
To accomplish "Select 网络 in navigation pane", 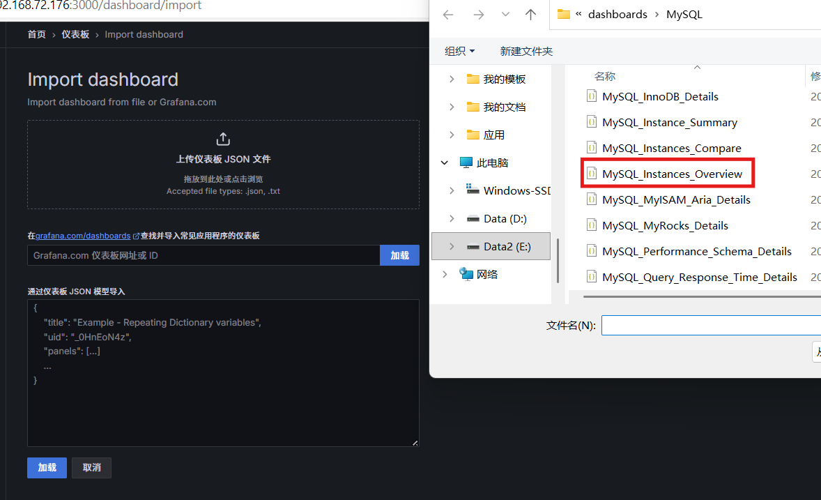I will (479, 274).
